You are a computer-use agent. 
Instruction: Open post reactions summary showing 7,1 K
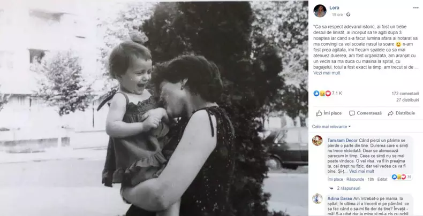click(x=328, y=93)
